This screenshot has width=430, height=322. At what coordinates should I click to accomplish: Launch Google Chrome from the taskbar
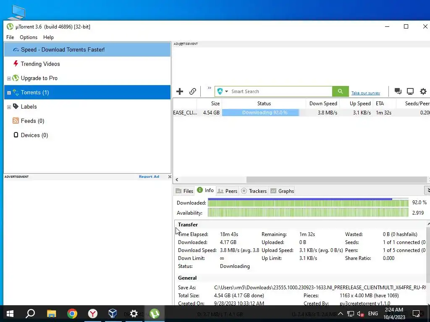coord(72,314)
